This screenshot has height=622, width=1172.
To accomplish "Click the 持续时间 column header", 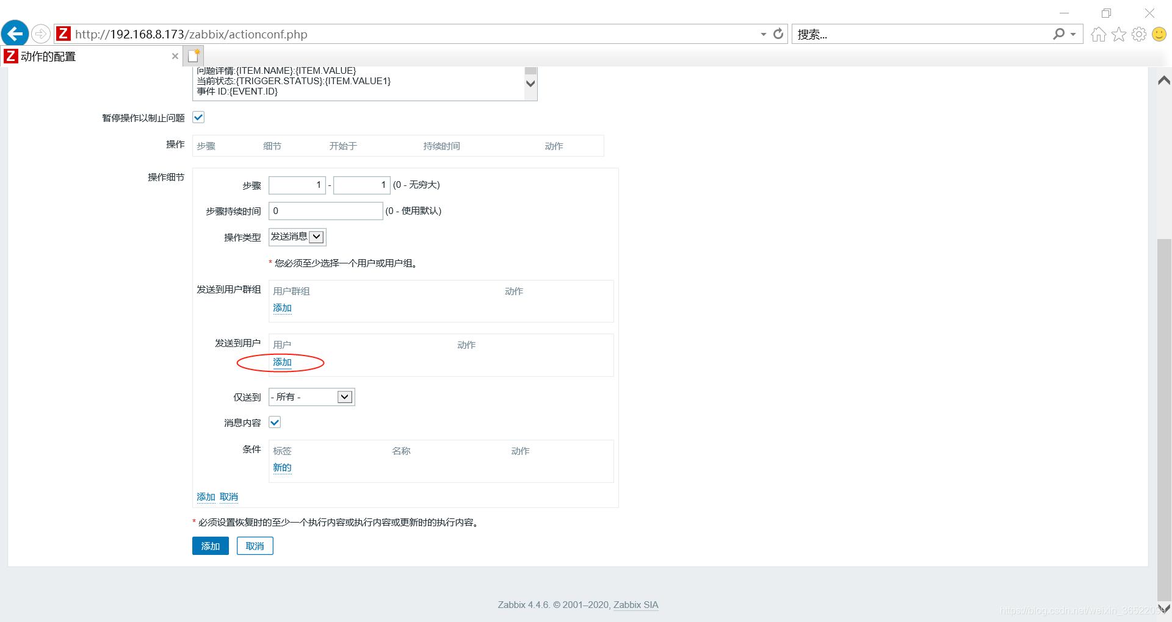I will 441,146.
